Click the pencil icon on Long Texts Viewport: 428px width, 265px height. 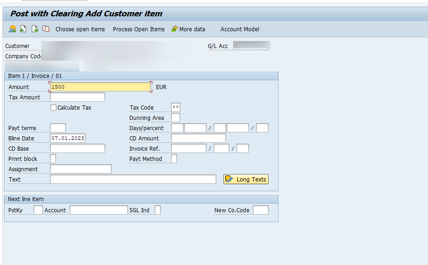[229, 179]
